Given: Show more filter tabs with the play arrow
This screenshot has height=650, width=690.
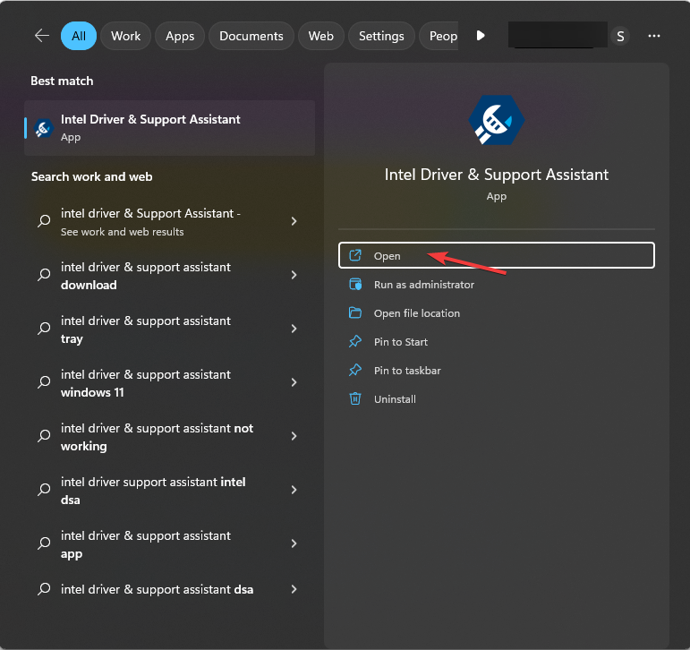Looking at the screenshot, I should [481, 35].
